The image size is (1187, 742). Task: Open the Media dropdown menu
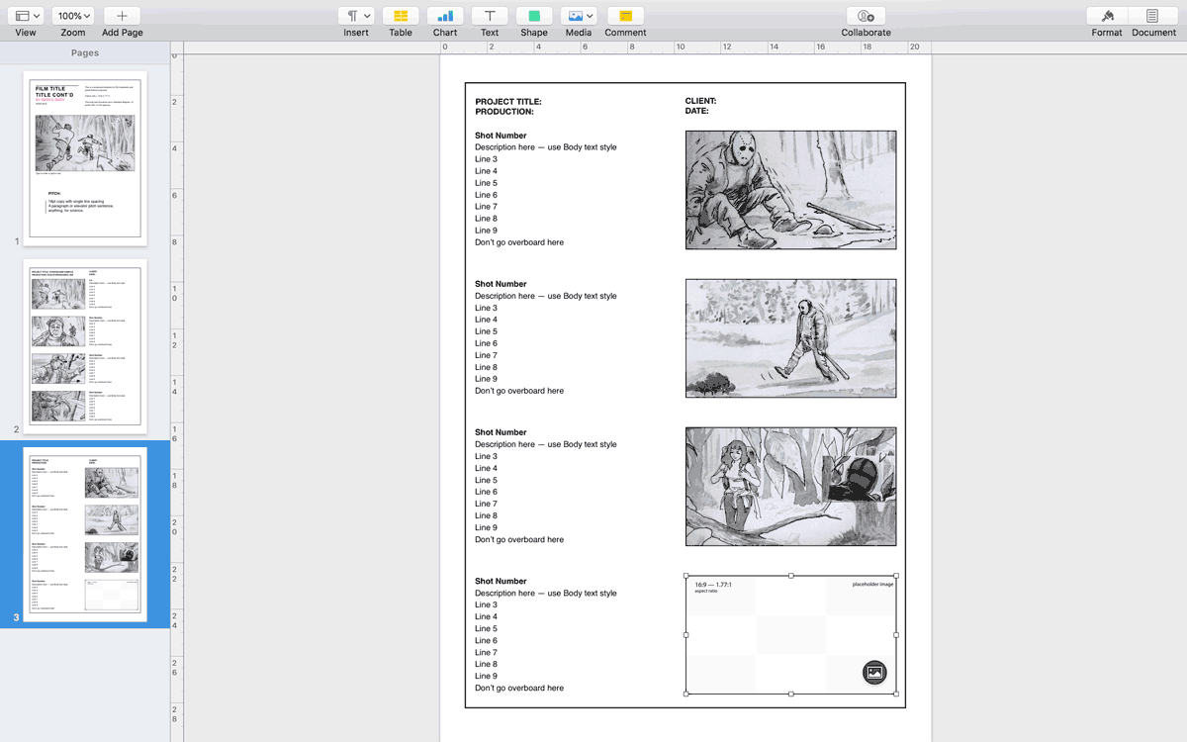(x=579, y=17)
